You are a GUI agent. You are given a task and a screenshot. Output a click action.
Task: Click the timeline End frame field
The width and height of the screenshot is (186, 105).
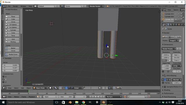(x=66, y=97)
